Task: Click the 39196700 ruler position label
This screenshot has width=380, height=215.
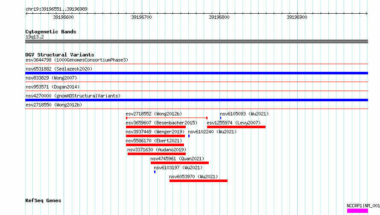Action: click(141, 17)
